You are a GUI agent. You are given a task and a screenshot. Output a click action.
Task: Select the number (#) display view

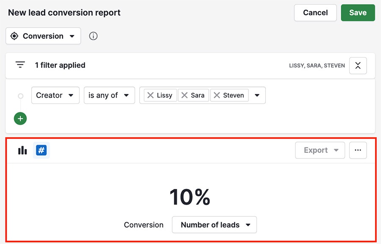coord(41,150)
